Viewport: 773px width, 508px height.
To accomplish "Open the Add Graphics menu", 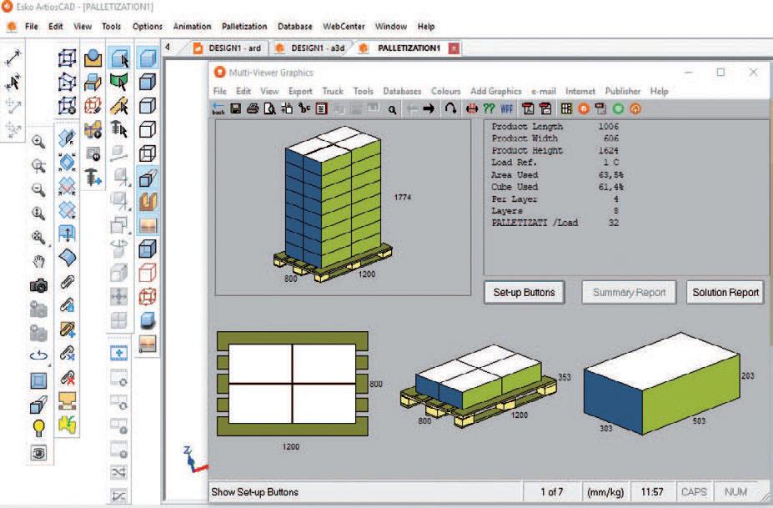I will tap(496, 91).
